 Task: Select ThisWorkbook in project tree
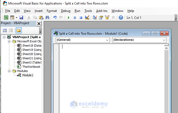tap(31, 67)
